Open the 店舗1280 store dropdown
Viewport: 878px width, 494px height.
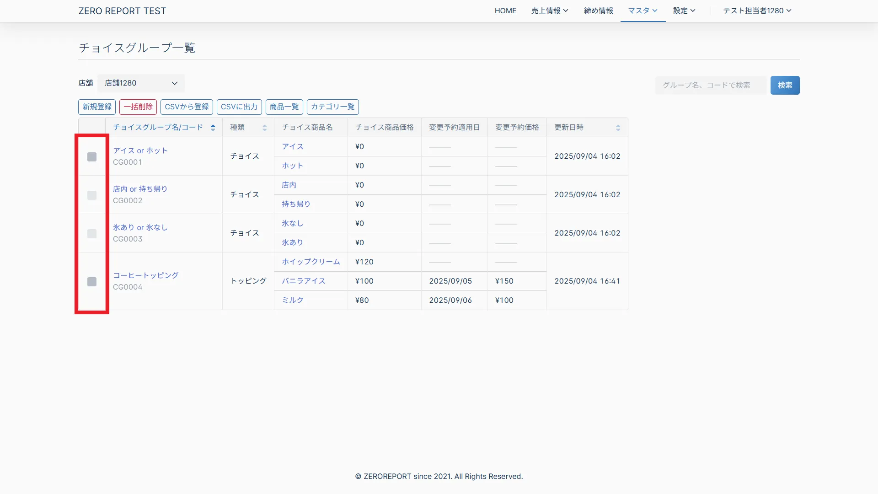point(141,83)
